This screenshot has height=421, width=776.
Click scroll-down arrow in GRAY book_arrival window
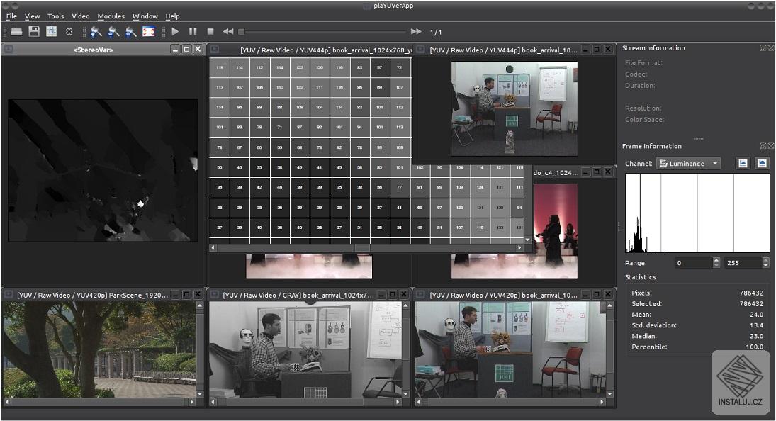pyautogui.click(x=406, y=394)
